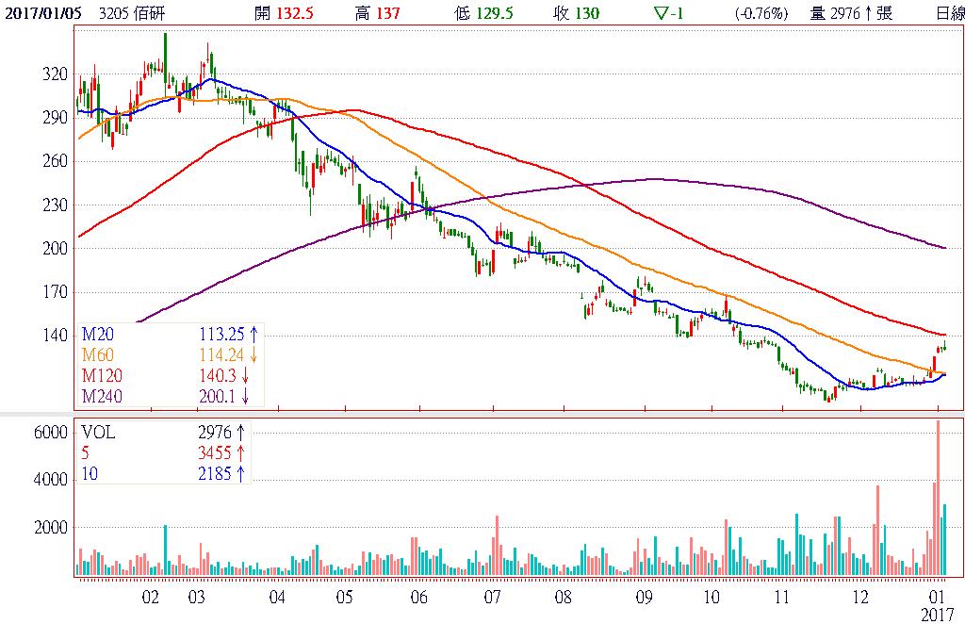
Task: Click the high price 137 in header
Action: coord(388,13)
